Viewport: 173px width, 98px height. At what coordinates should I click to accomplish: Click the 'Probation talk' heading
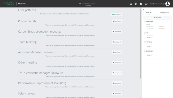(27, 21)
